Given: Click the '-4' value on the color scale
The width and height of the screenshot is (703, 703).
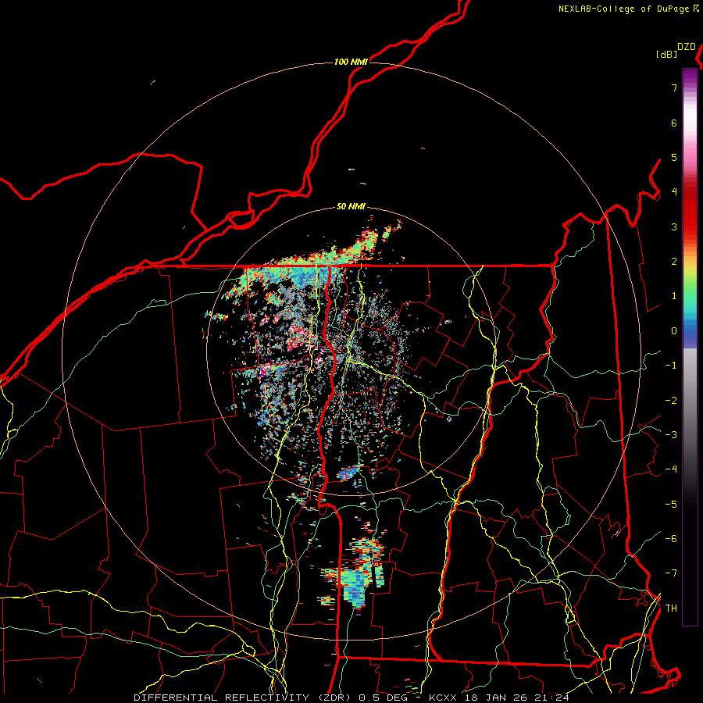Looking at the screenshot, I should [671, 469].
